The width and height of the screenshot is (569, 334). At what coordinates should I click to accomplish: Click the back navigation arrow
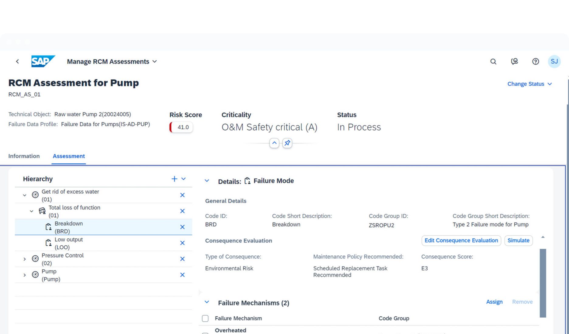pyautogui.click(x=17, y=61)
